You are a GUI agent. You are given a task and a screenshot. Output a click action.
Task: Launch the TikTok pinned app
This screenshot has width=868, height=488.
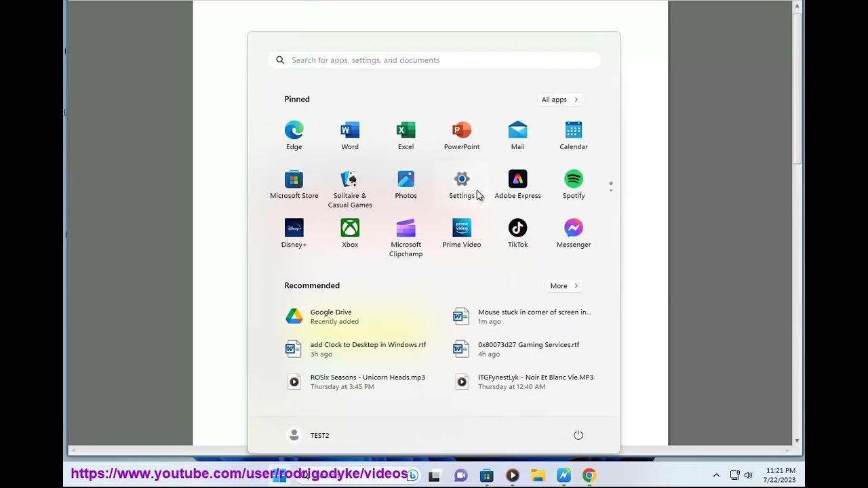517,233
